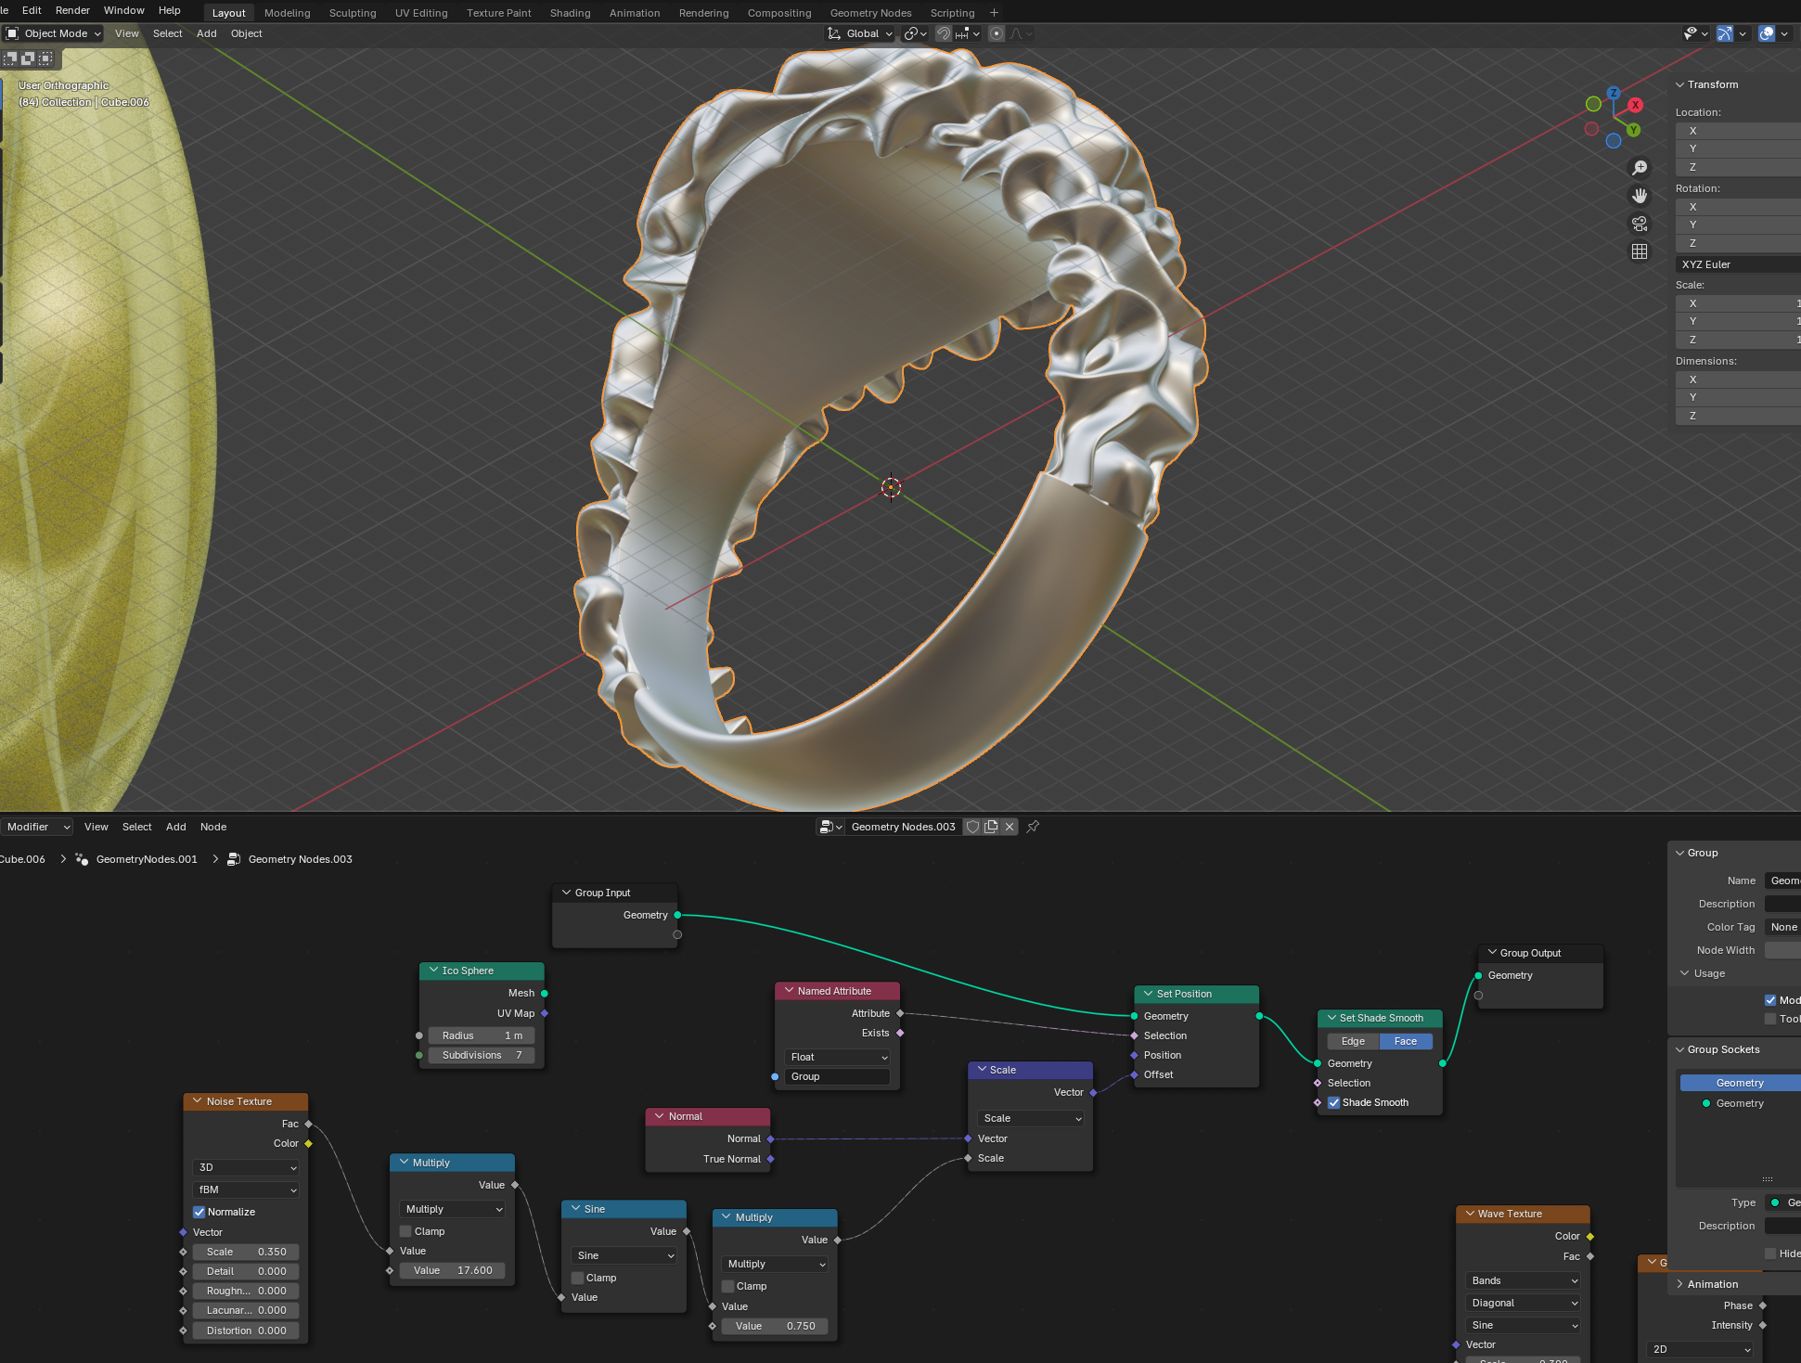Switch orthographic/perspective grid icon
1801x1363 pixels.
1640,251
